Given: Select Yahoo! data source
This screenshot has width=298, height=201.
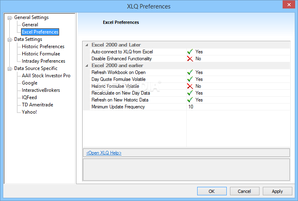Looking at the screenshot, I should tap(29, 112).
